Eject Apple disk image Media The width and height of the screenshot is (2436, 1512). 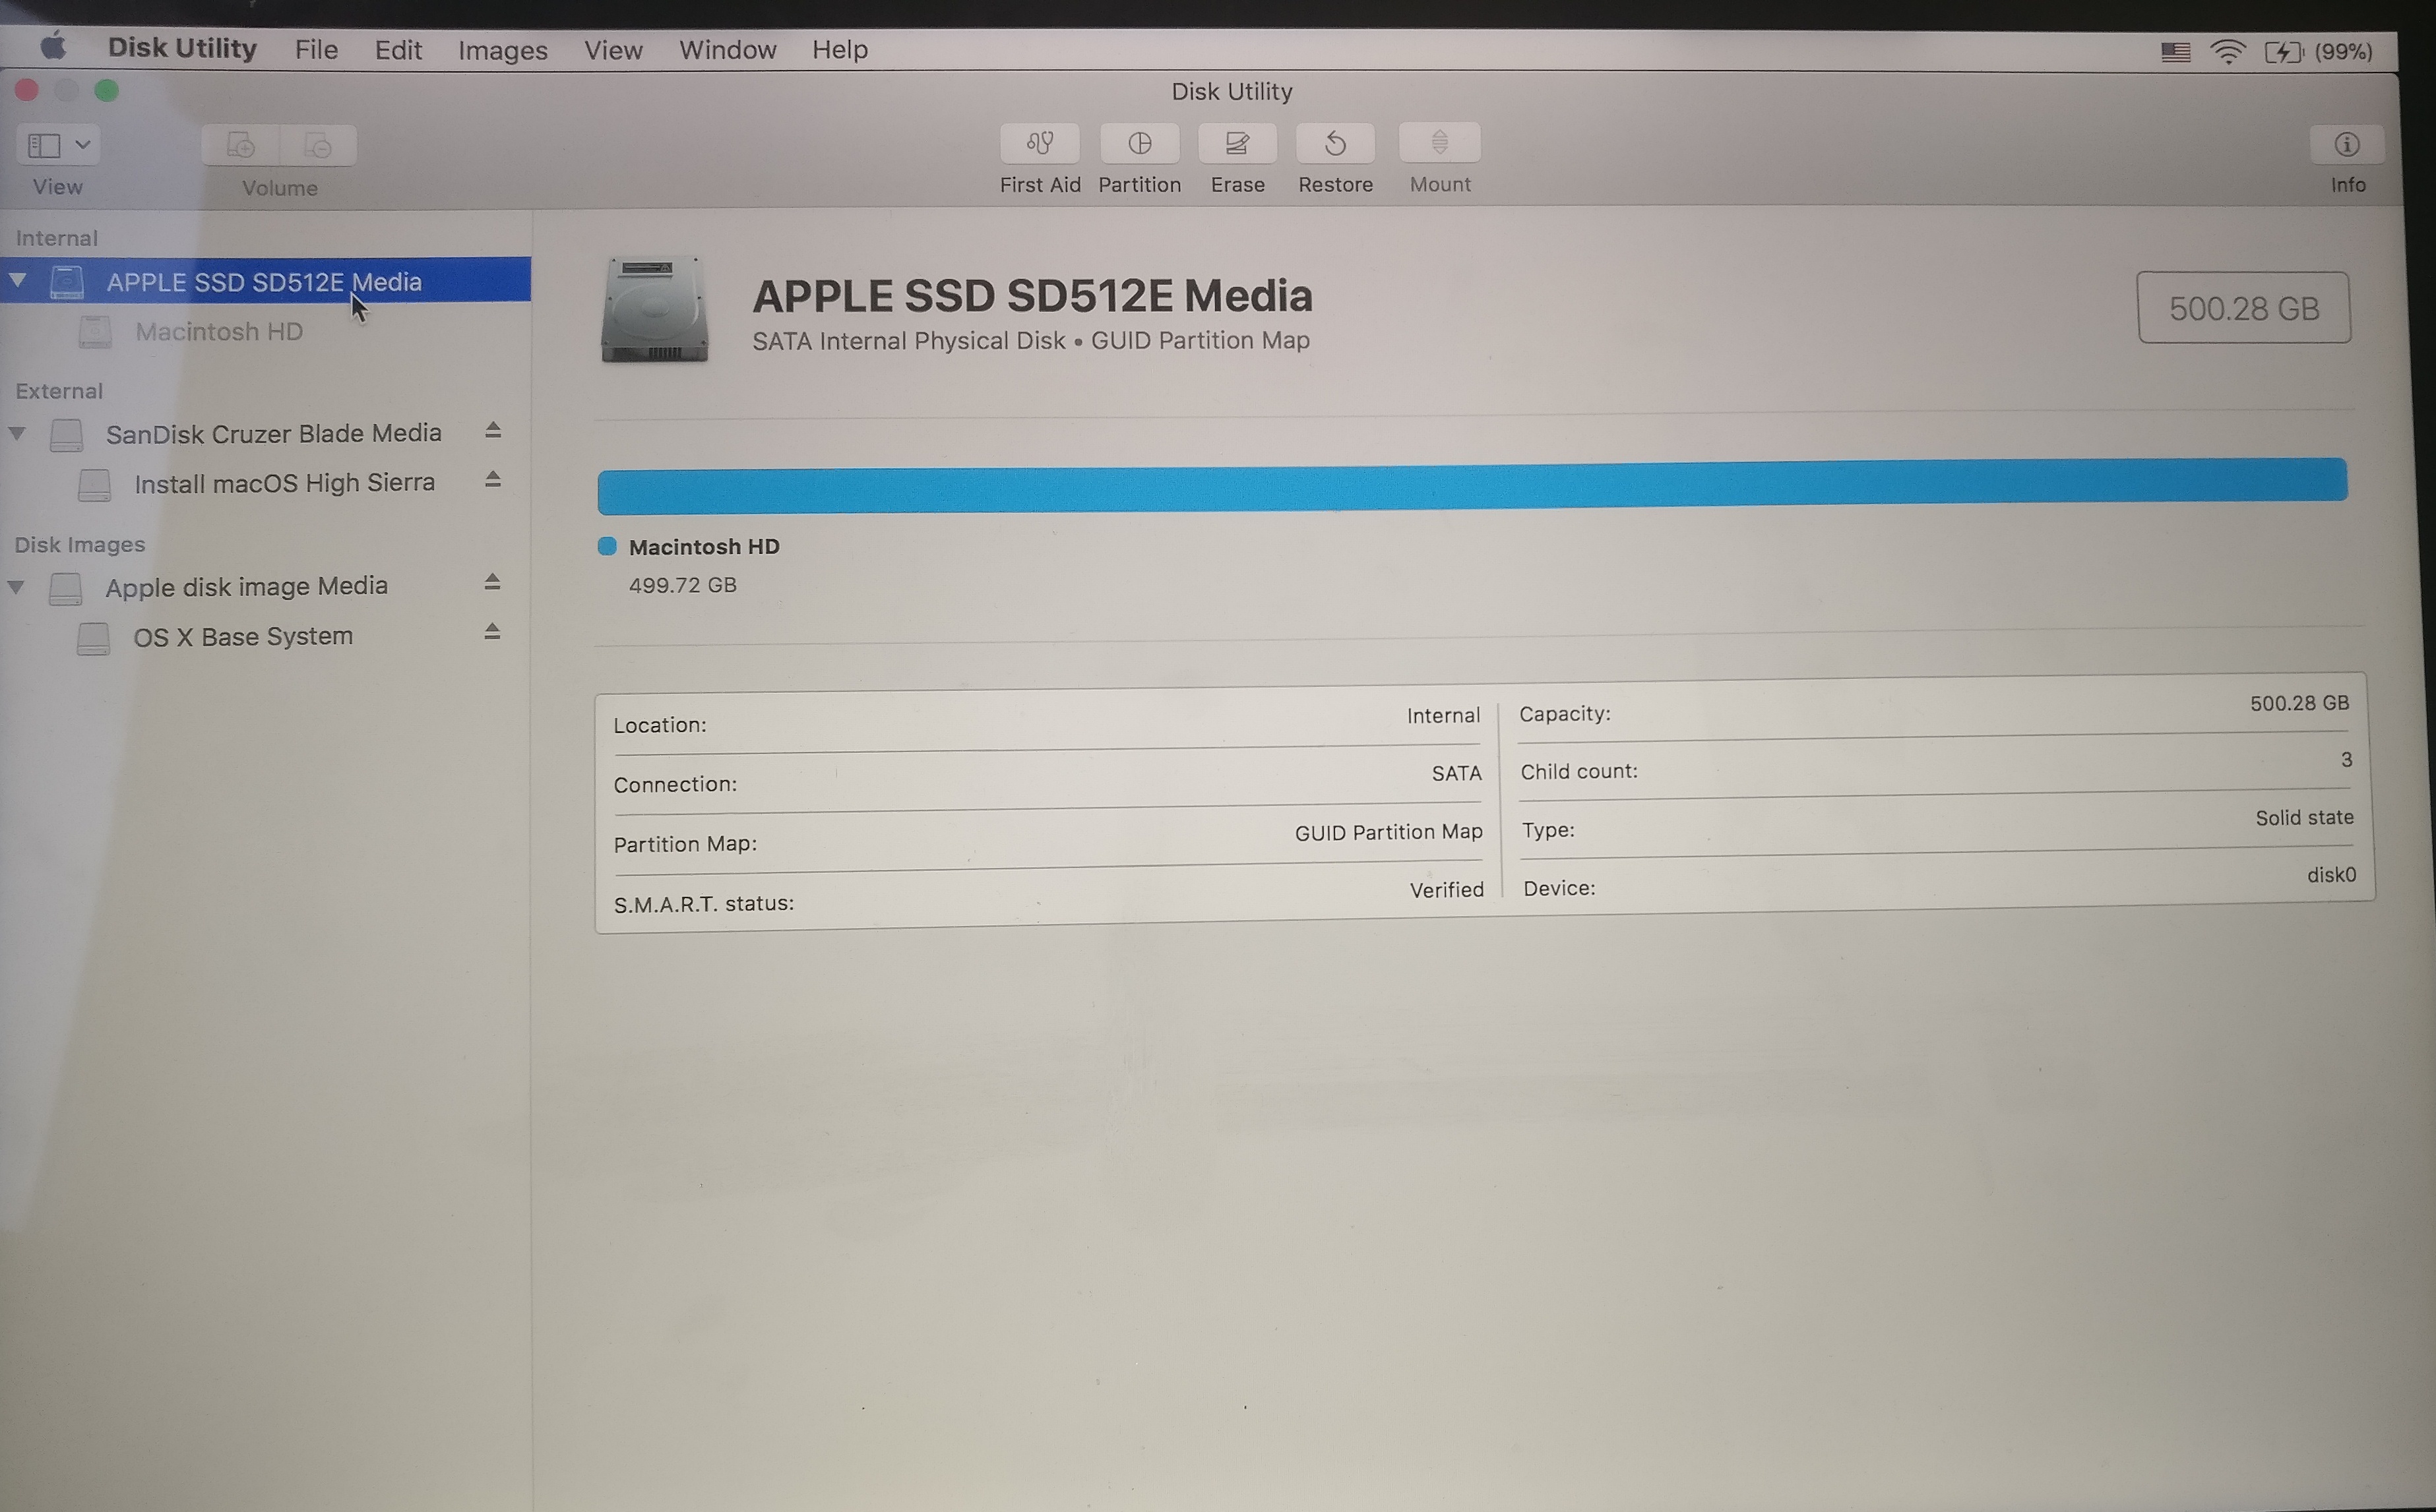pos(492,582)
